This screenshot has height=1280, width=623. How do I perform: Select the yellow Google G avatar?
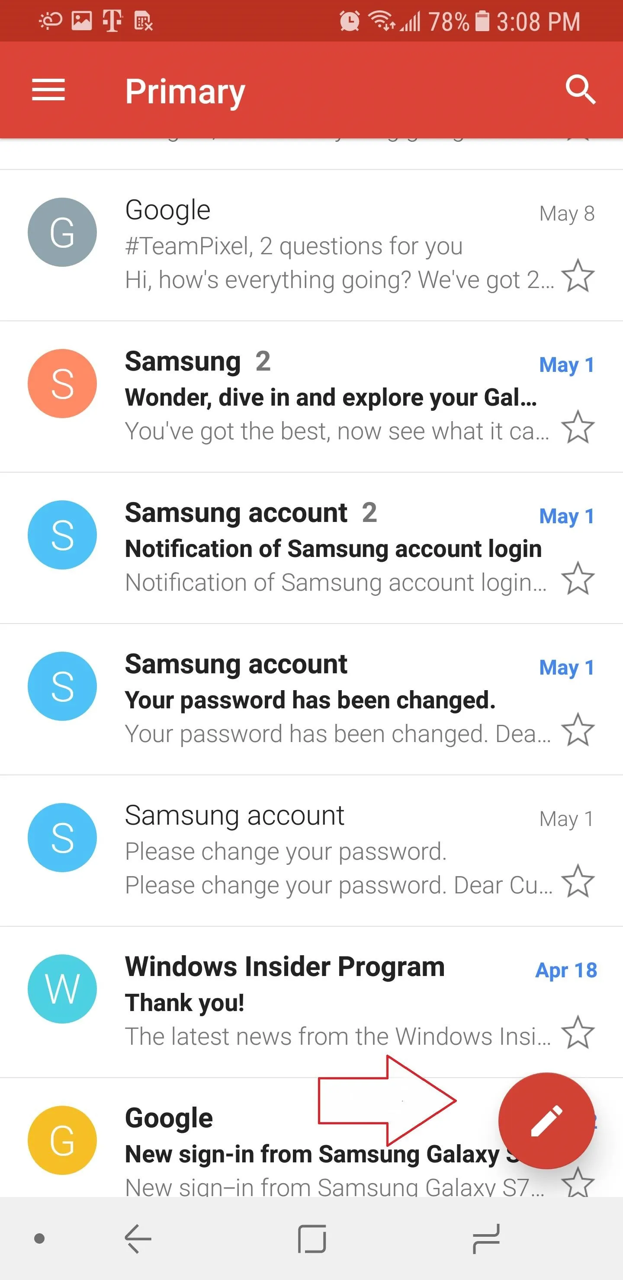coord(62,1140)
